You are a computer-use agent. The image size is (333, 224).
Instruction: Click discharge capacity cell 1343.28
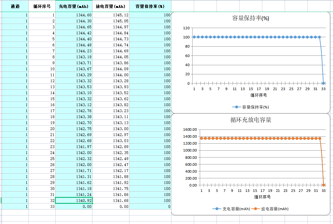coord(111,81)
